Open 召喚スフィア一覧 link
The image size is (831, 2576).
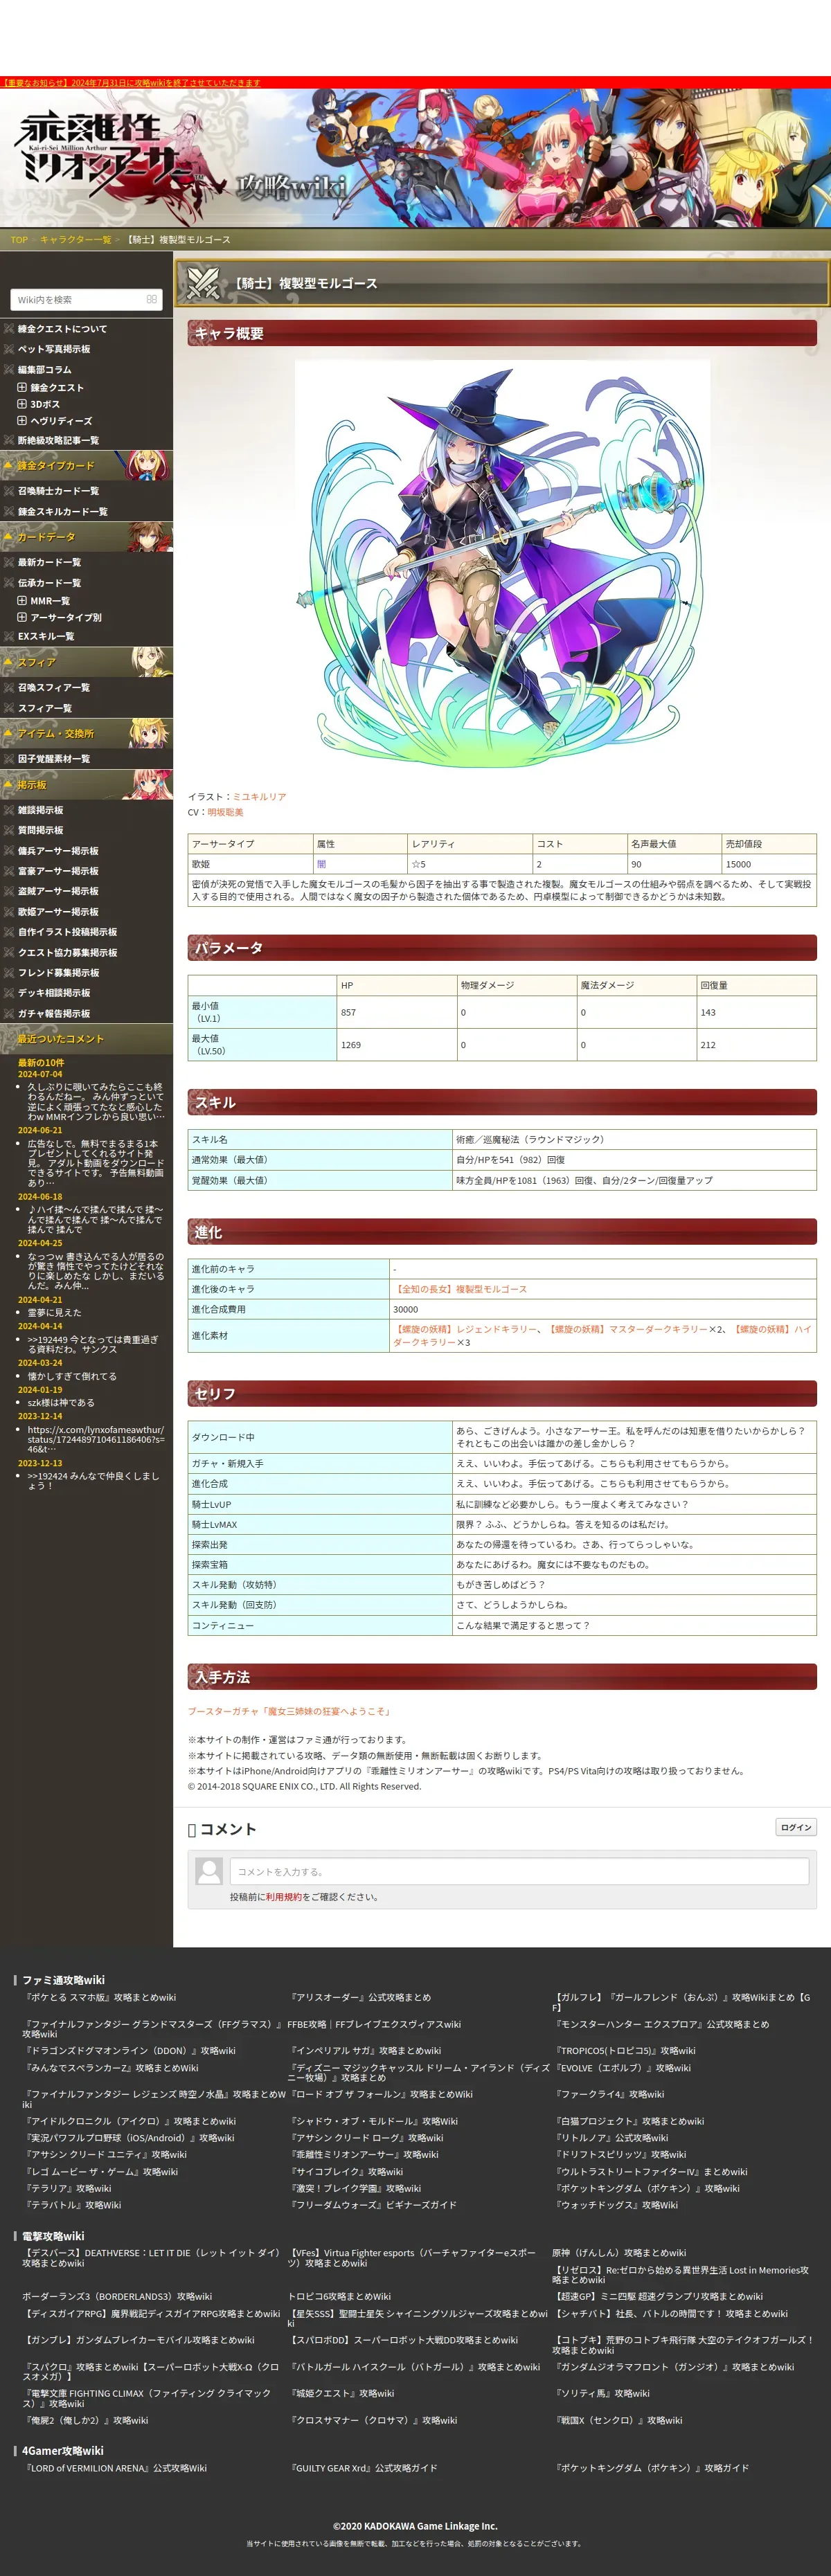point(54,687)
